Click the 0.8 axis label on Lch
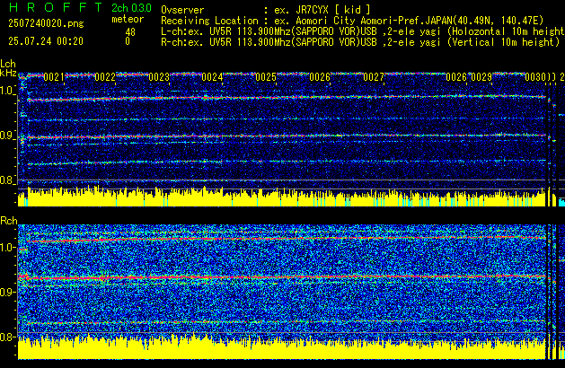The image size is (565, 368). (x=7, y=180)
